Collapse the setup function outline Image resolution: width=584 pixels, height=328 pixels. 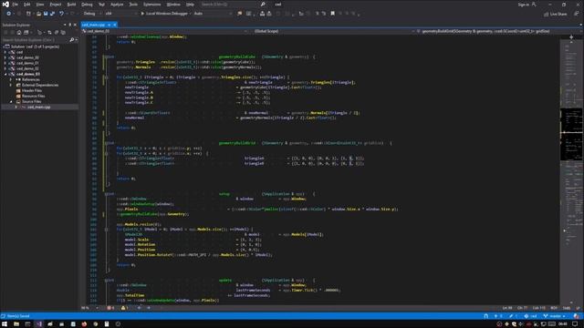pos(106,194)
